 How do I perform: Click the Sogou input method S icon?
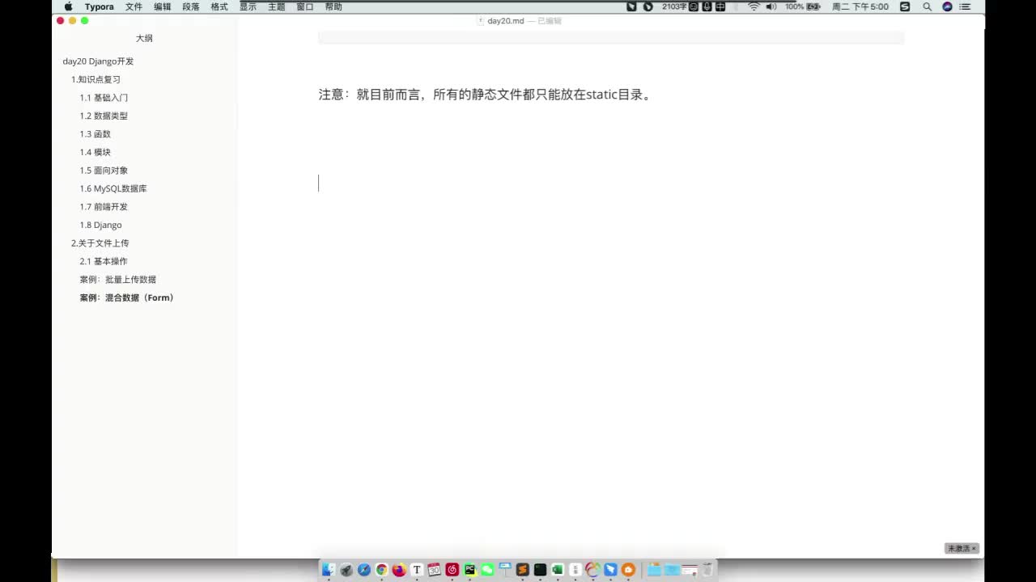coord(905,6)
